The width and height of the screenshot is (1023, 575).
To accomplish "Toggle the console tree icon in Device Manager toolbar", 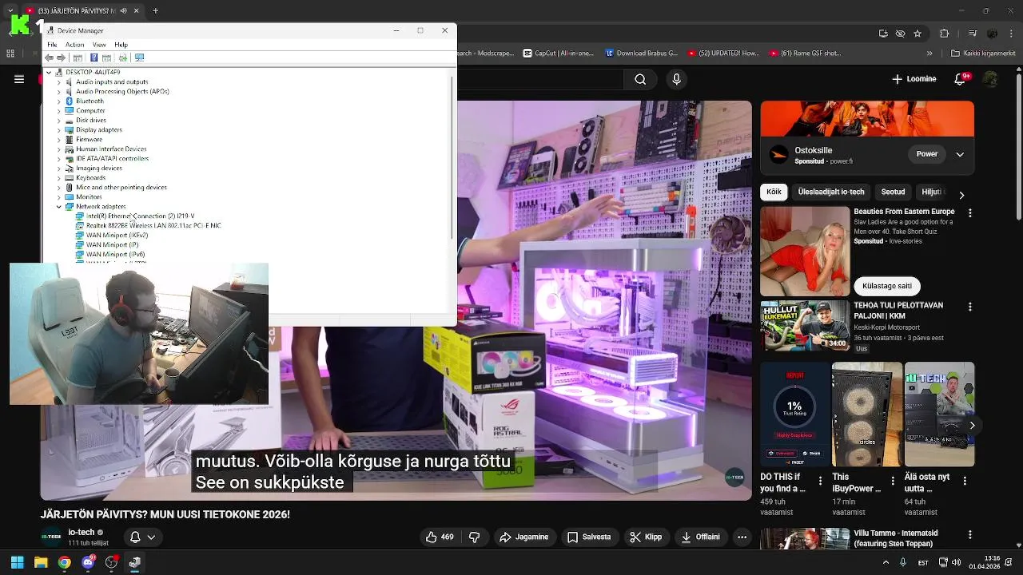I will [x=78, y=58].
